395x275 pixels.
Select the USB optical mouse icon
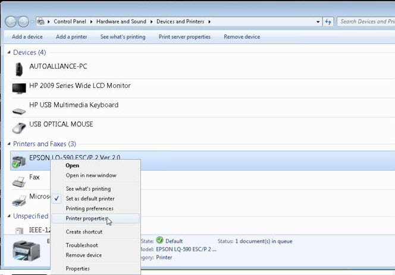(x=19, y=127)
